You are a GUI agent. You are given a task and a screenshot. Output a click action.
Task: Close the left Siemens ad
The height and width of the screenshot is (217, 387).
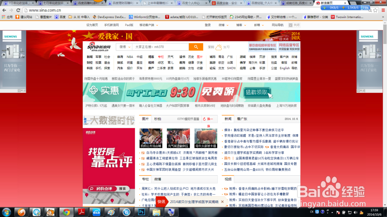(x=22, y=91)
